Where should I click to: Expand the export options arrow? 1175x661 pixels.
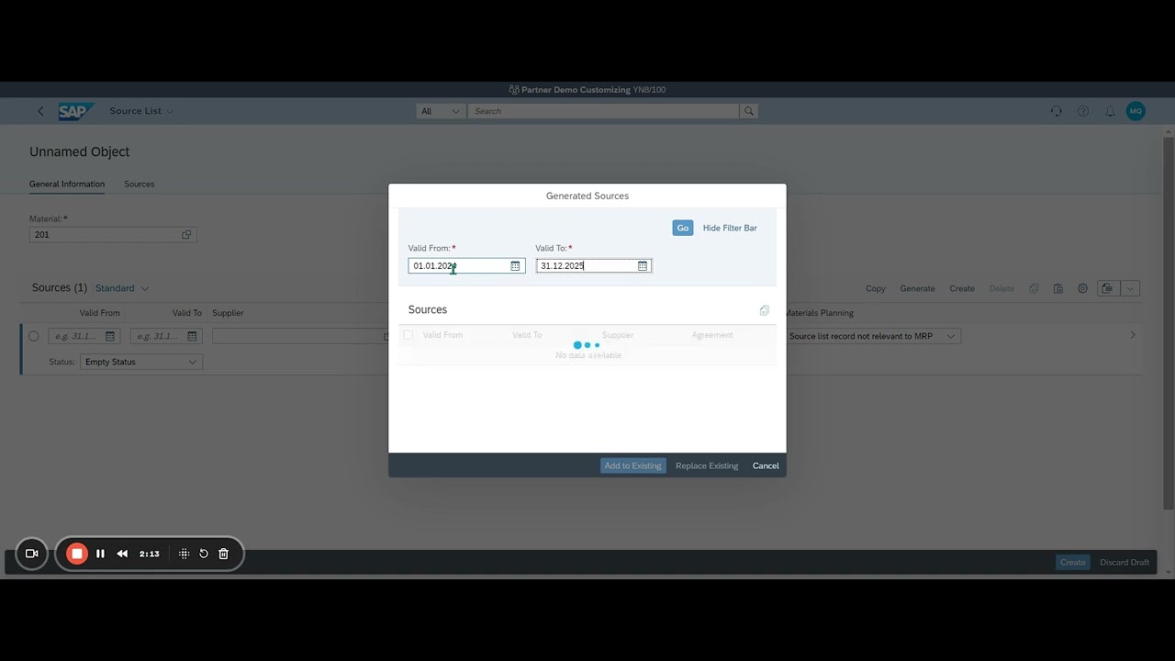click(1130, 288)
